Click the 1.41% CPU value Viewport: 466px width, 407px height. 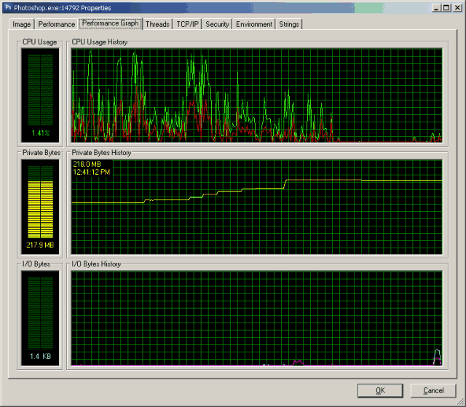[41, 133]
